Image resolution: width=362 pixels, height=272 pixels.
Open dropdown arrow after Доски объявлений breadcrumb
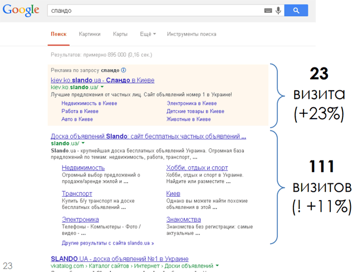tap(217, 266)
